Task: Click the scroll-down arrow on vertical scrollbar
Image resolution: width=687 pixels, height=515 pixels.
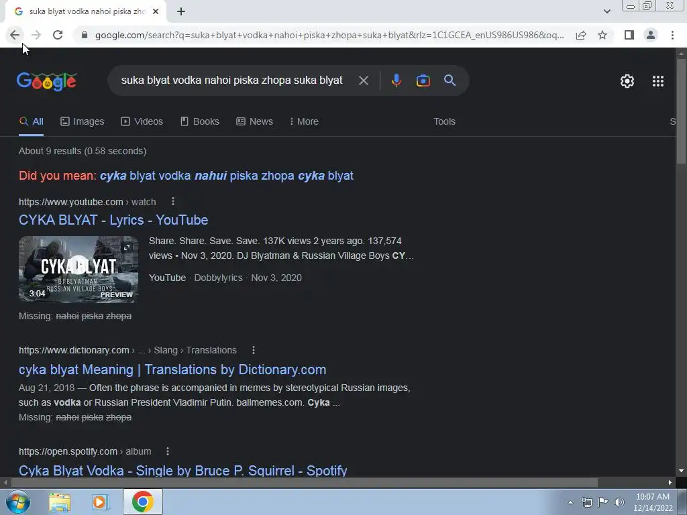Action: 681,471
